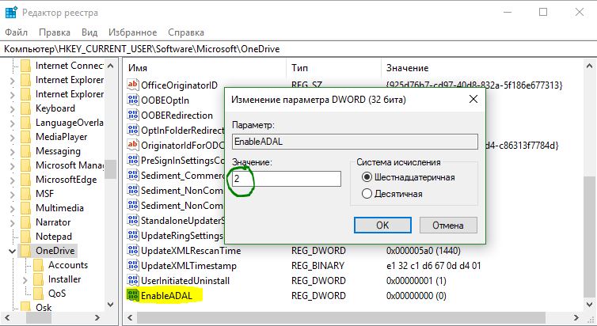Select the OneDrive key in tree
This screenshot has height=326, width=597.
click(x=55, y=251)
